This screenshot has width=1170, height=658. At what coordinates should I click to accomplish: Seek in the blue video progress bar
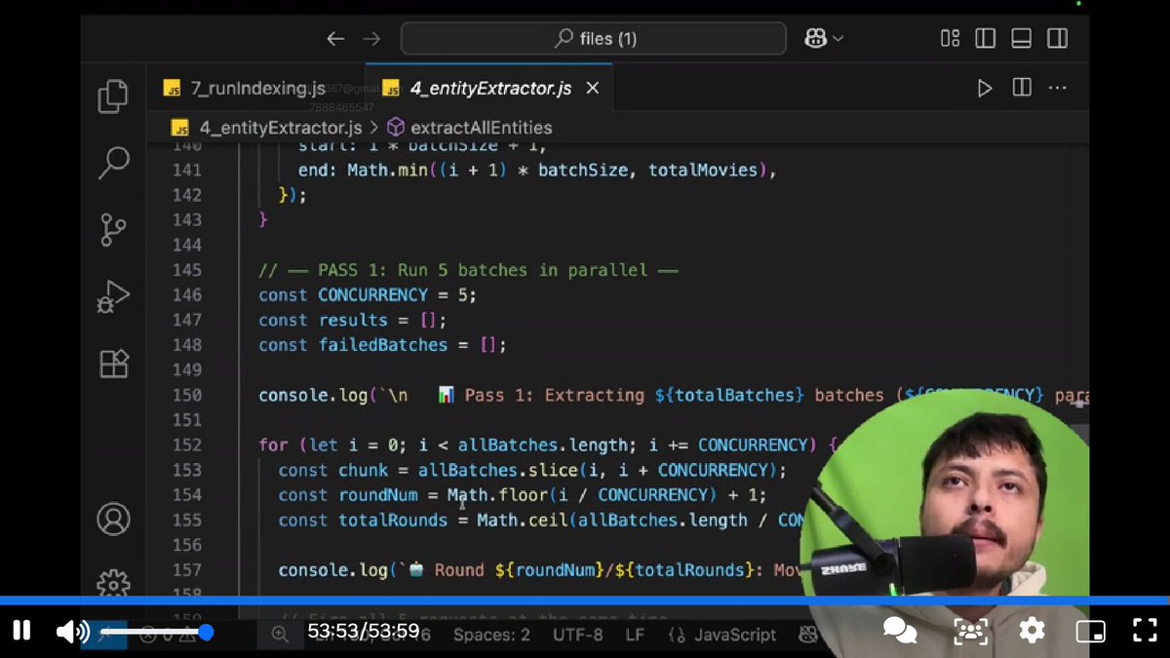[585, 600]
